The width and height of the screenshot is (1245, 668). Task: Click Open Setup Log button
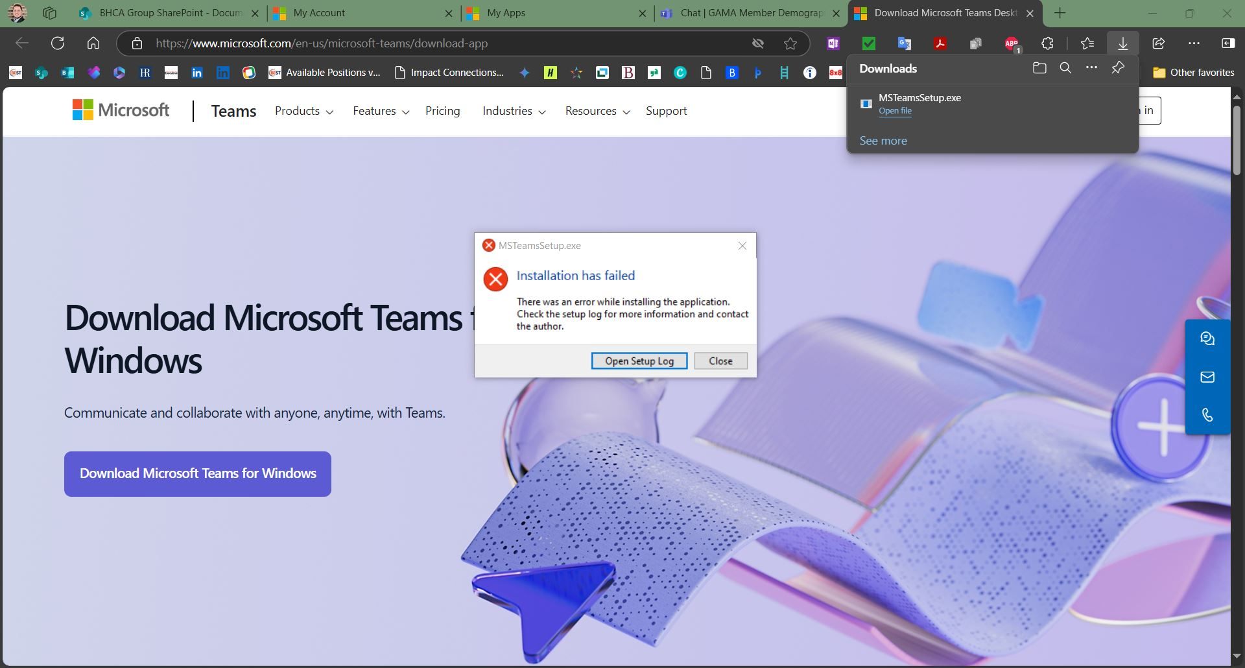[x=639, y=361]
